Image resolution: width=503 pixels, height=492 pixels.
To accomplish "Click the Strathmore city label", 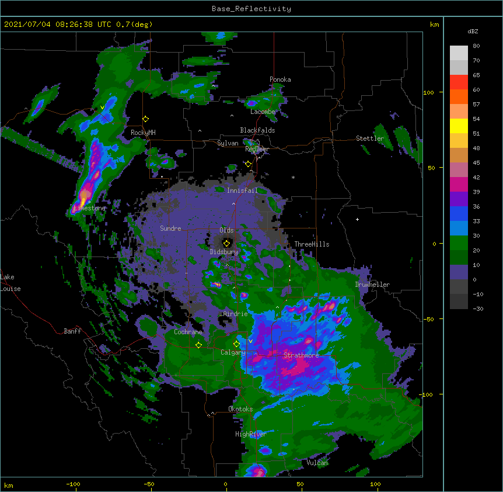I will pyautogui.click(x=301, y=355).
